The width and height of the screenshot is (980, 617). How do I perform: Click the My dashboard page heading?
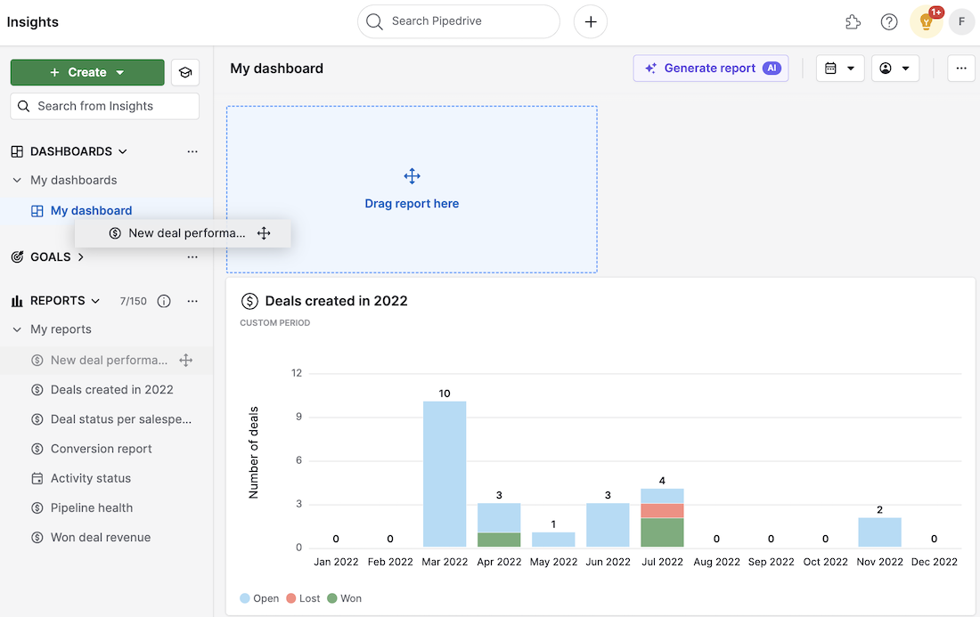coord(277,68)
